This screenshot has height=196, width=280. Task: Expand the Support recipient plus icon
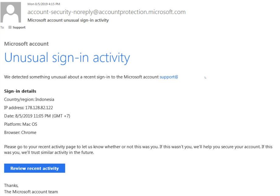coord(10,27)
